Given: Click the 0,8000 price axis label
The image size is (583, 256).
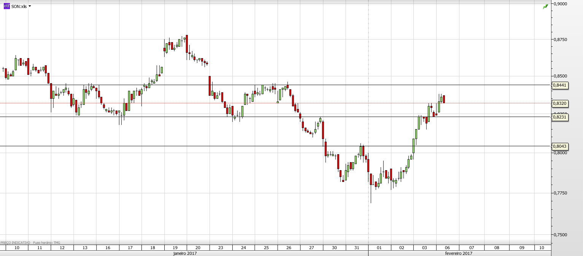Looking at the screenshot, I should (561, 153).
